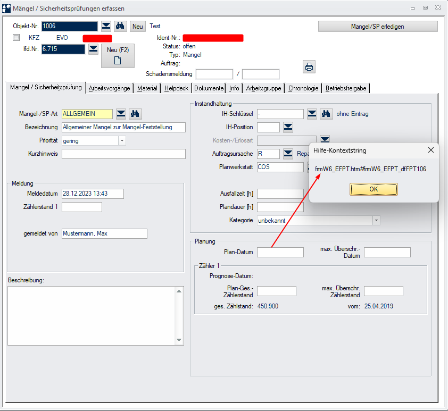Select the Chronologie tab
The width and height of the screenshot is (448, 411).
[x=303, y=88]
